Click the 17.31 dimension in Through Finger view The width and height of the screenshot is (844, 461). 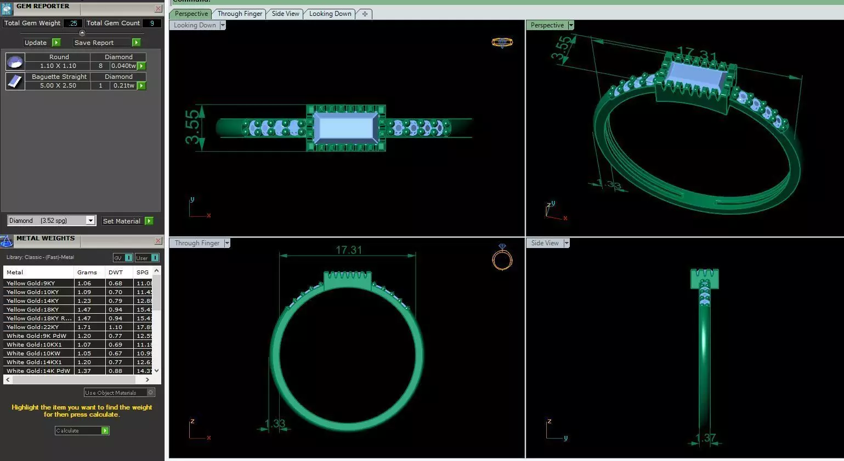click(x=349, y=250)
